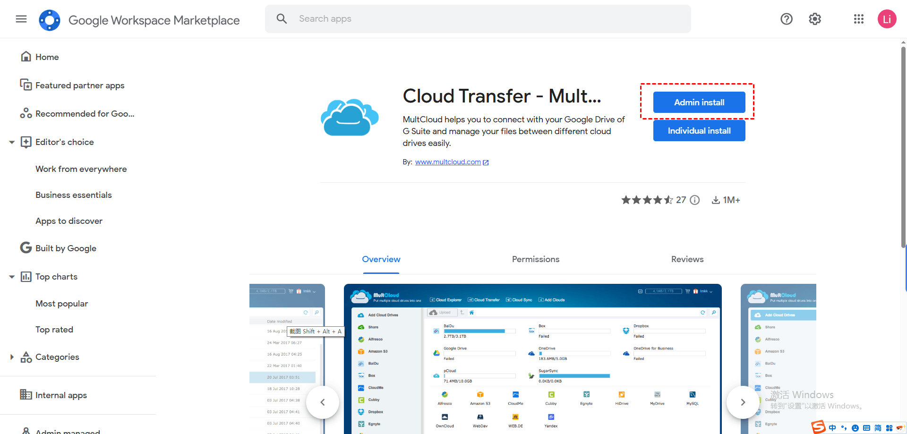The width and height of the screenshot is (907, 434).
Task: Click the "27" review count
Action: [681, 200]
